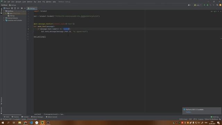
Task: Click the ENG language indicator in tray
Action: 206,123
